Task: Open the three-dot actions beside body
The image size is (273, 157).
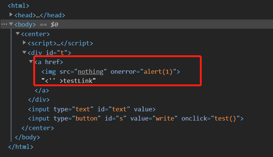Action: tap(4, 24)
